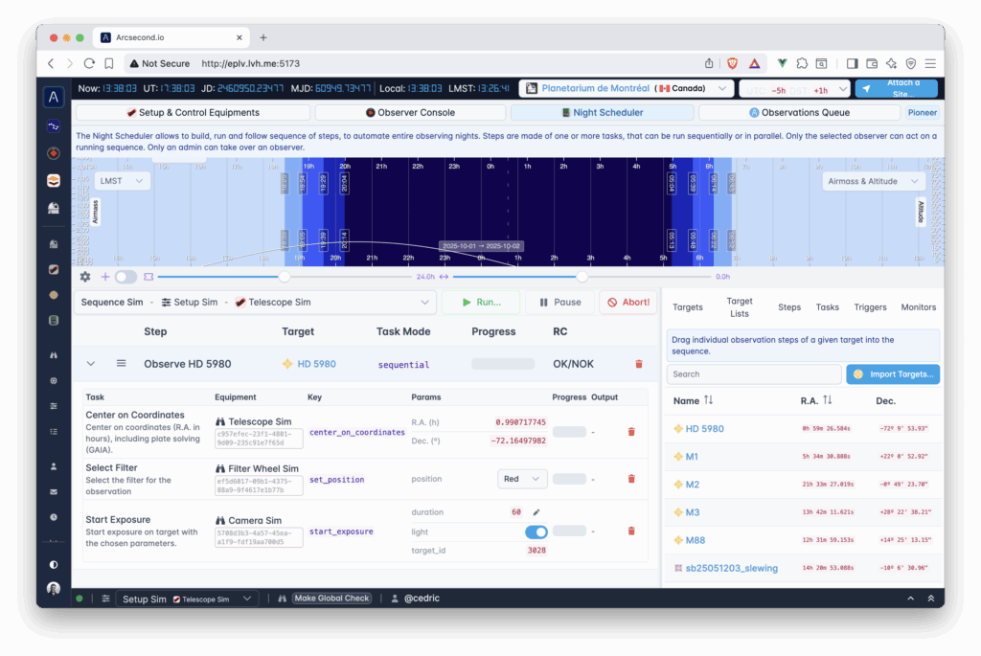
Task: Click the drag handle for Observe HD 5980
Action: tap(122, 364)
